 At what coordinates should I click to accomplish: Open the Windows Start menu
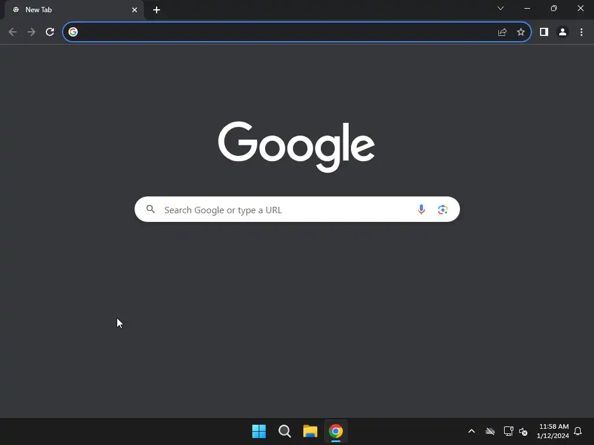[259, 431]
